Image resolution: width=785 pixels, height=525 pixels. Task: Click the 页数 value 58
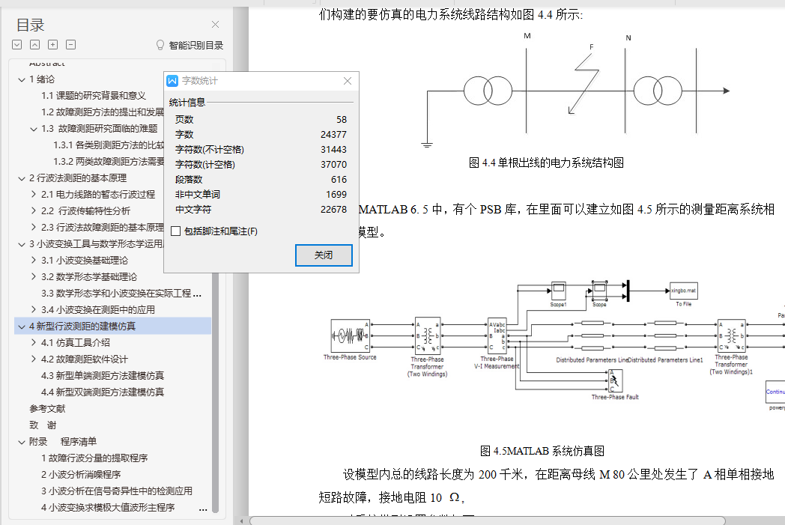[x=342, y=120]
